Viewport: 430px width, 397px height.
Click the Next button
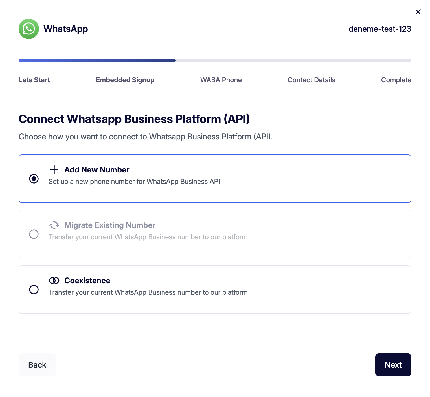pos(393,365)
